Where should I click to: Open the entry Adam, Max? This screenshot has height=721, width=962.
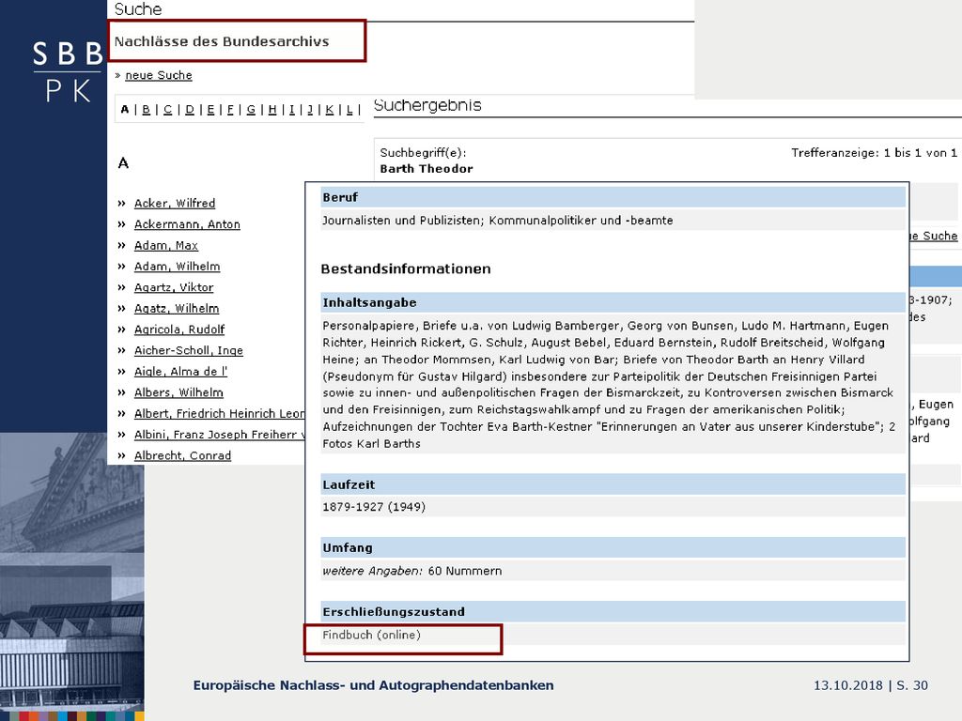(x=166, y=245)
